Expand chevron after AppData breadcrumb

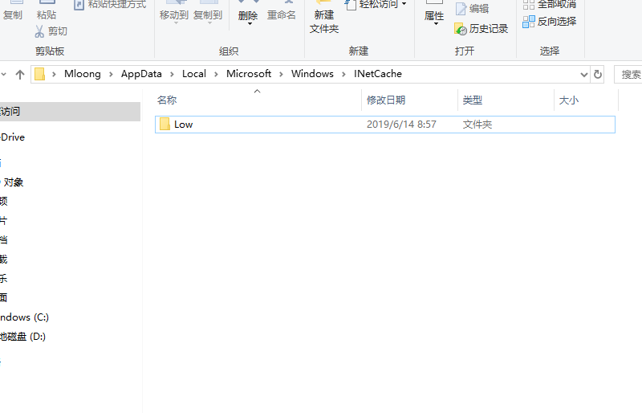click(172, 74)
